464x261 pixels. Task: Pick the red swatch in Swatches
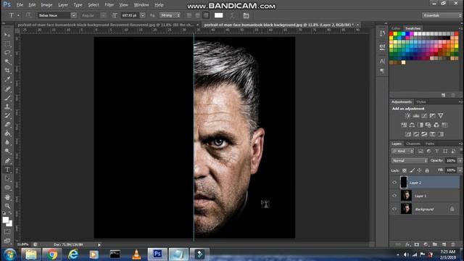coord(391,34)
